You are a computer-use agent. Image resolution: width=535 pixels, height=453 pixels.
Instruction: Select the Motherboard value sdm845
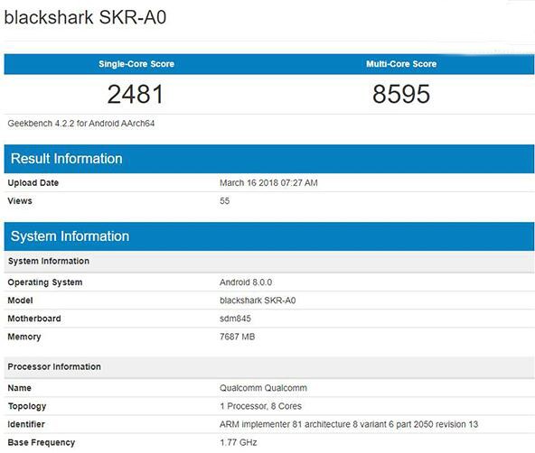(x=235, y=319)
